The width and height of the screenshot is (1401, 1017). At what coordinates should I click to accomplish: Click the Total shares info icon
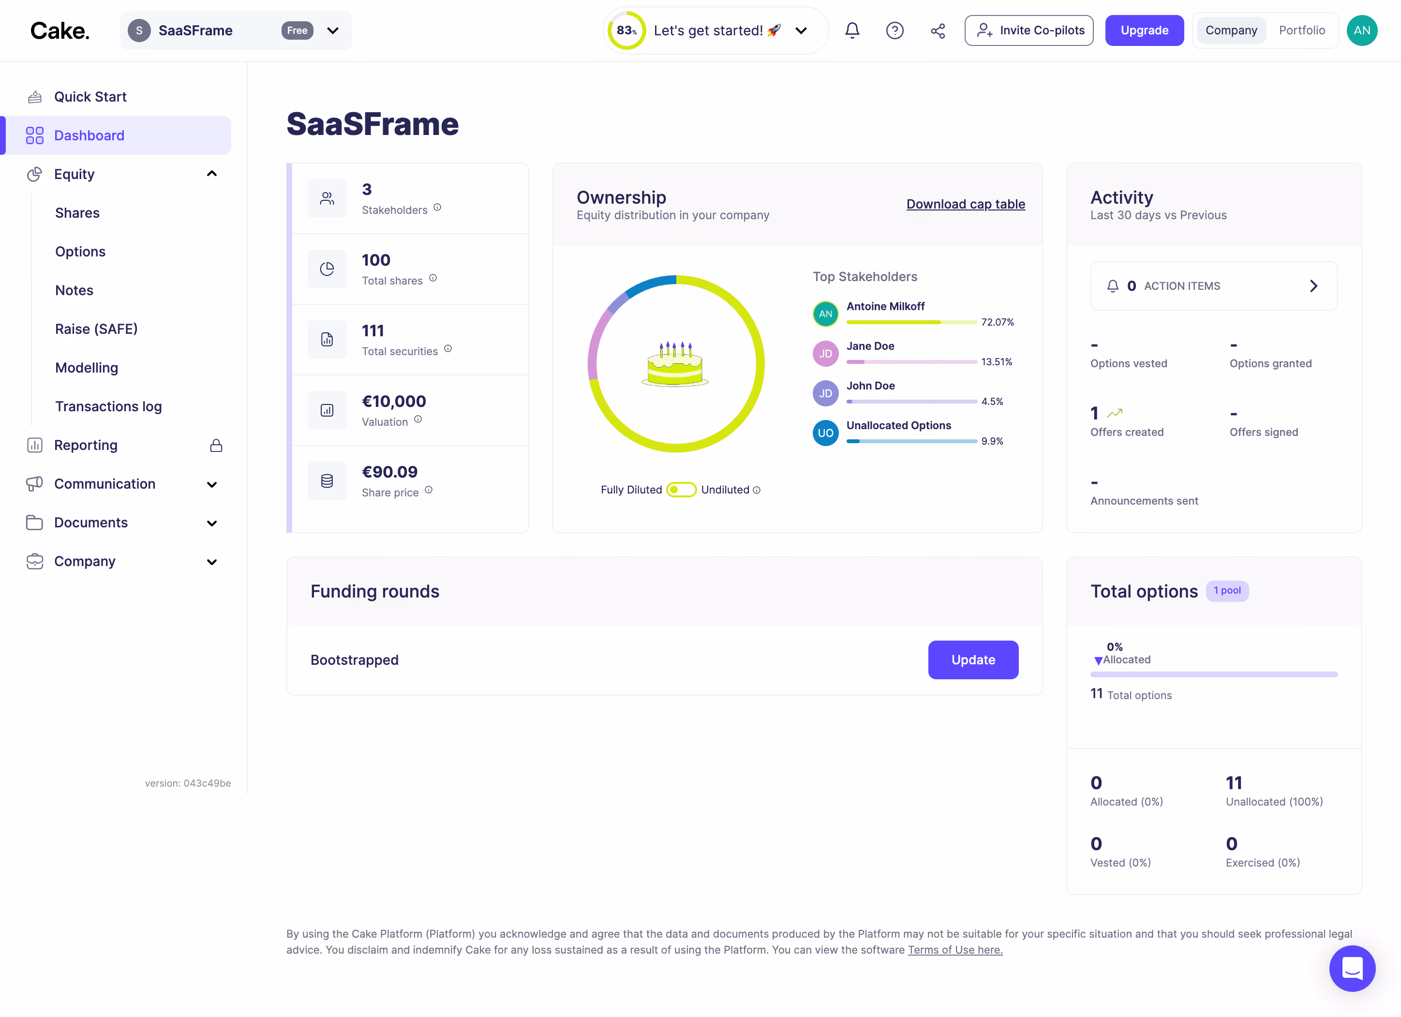[x=433, y=278]
